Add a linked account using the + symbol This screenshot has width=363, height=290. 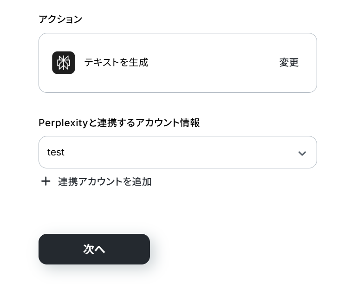(x=45, y=181)
